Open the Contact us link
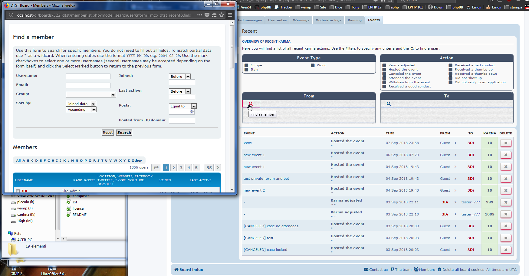This screenshot has height=276, width=529. click(x=376, y=270)
